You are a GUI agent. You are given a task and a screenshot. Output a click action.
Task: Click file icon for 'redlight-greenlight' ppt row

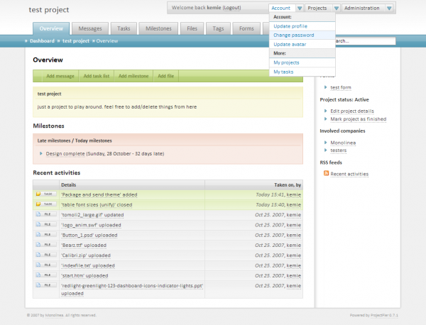tap(46, 285)
